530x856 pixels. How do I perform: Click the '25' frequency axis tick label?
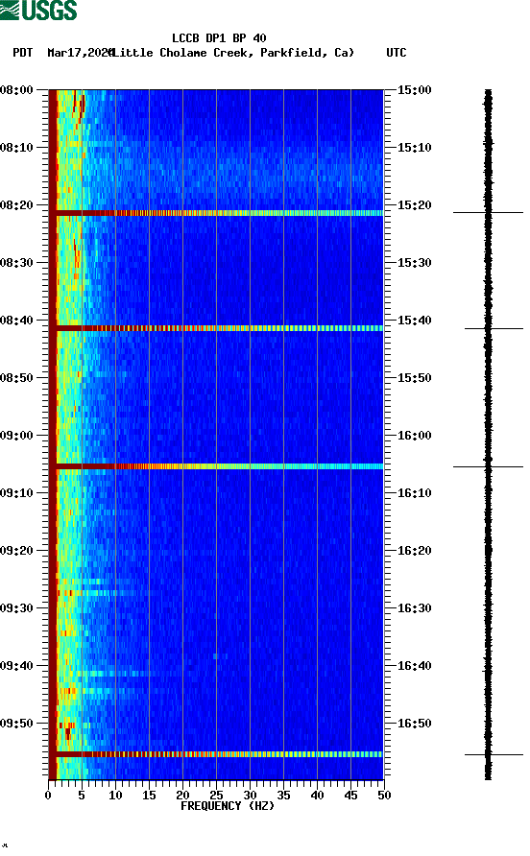pos(216,796)
